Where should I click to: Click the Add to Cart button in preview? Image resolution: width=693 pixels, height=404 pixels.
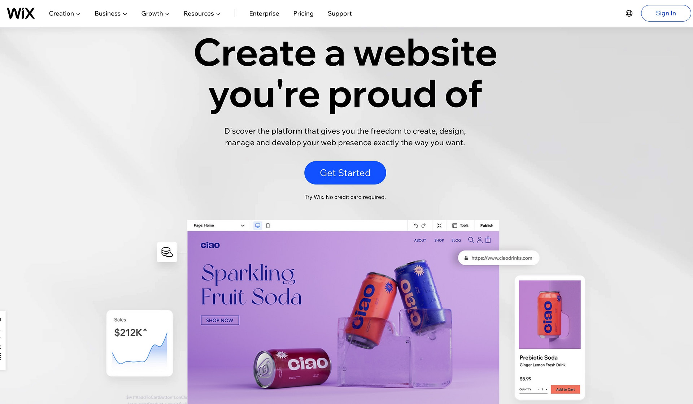tap(566, 389)
